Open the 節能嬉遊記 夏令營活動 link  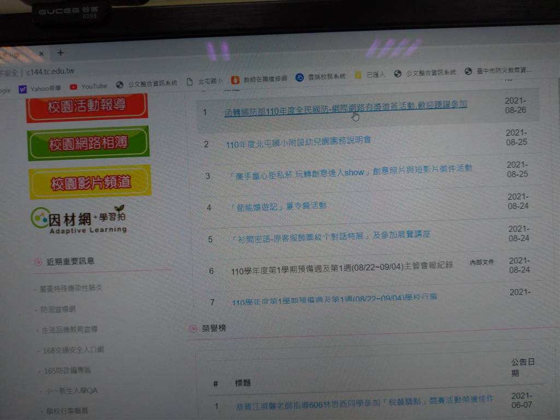[x=278, y=206]
